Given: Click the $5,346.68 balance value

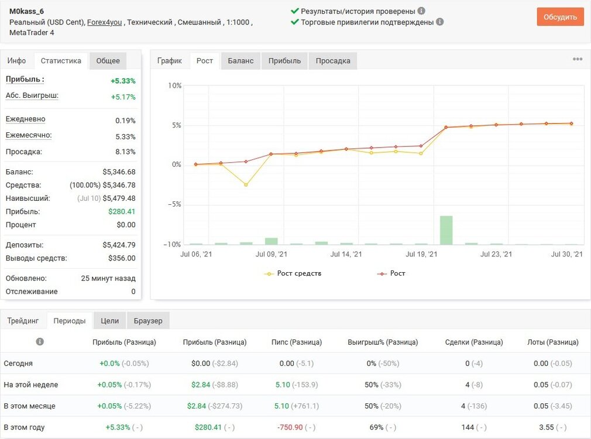Looking at the screenshot, I should point(119,172).
